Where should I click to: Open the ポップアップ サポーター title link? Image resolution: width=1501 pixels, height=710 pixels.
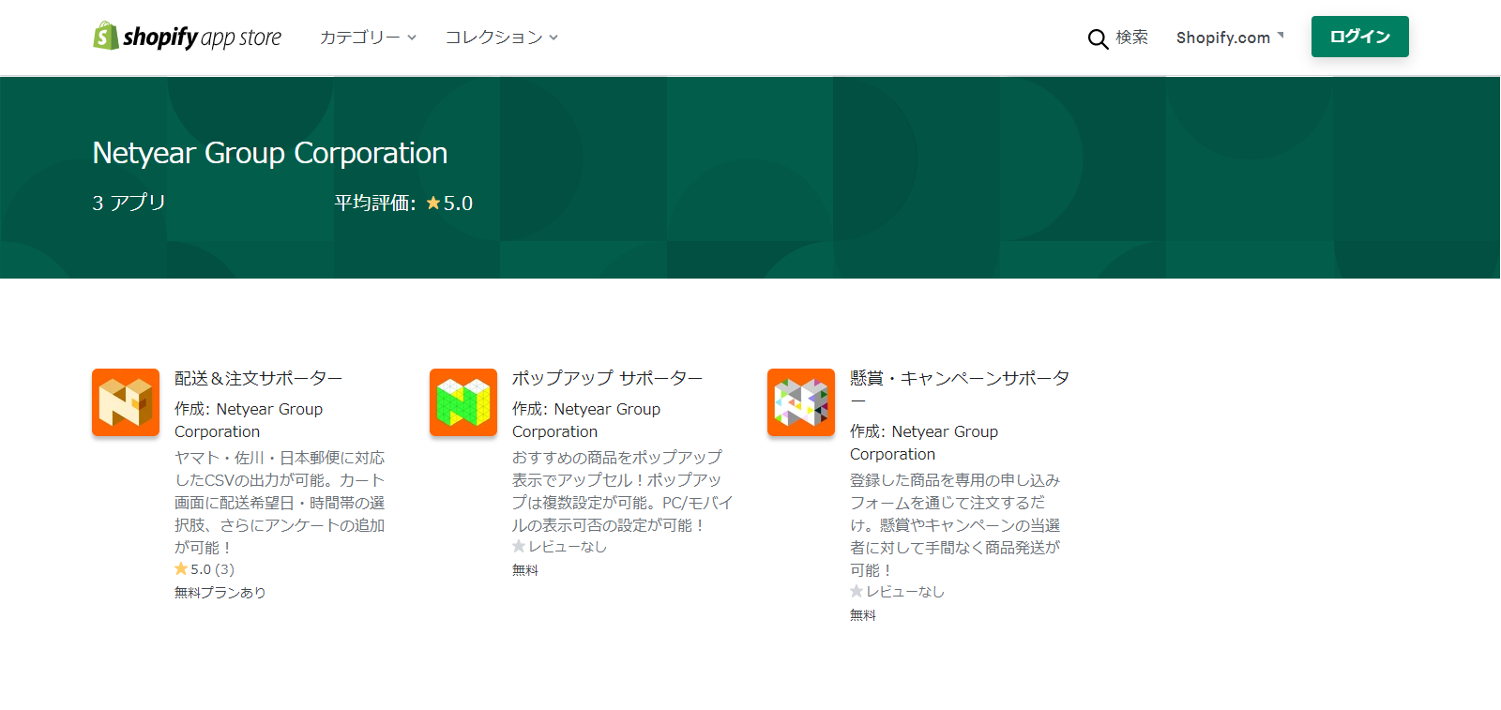[x=607, y=378]
